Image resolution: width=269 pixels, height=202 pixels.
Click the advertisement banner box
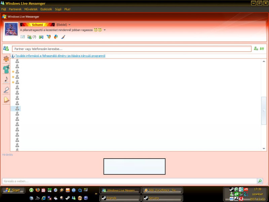pyautogui.click(x=134, y=166)
